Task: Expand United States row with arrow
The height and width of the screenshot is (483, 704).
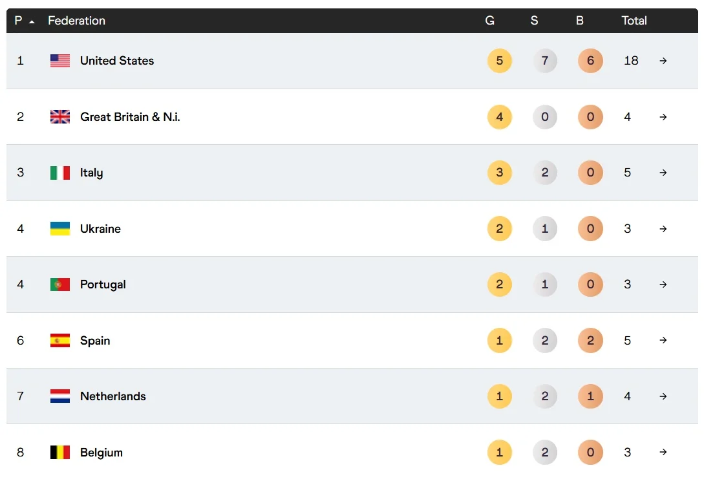Action: pyautogui.click(x=663, y=61)
